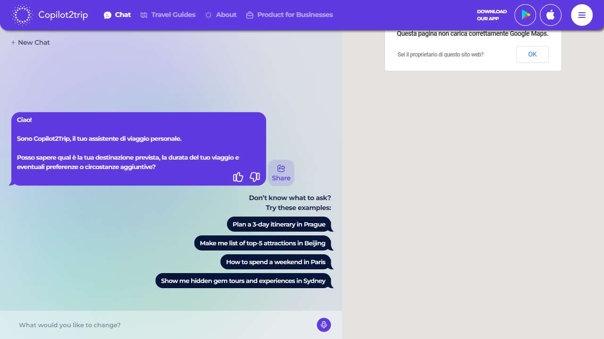604x339 pixels.
Task: Select 'How to spend a weekend in Paris'
Action: pyautogui.click(x=276, y=262)
